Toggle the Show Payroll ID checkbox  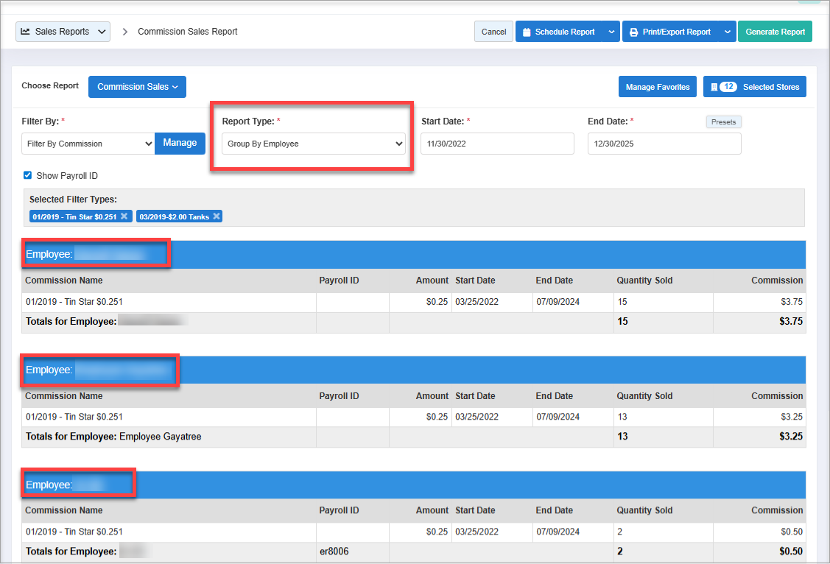coord(28,176)
